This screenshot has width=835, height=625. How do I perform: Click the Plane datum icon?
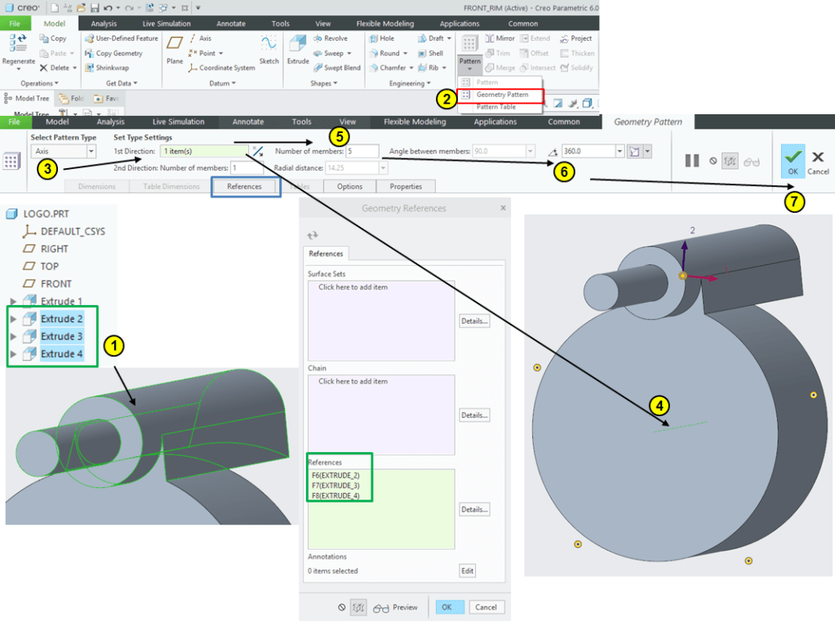tap(175, 48)
